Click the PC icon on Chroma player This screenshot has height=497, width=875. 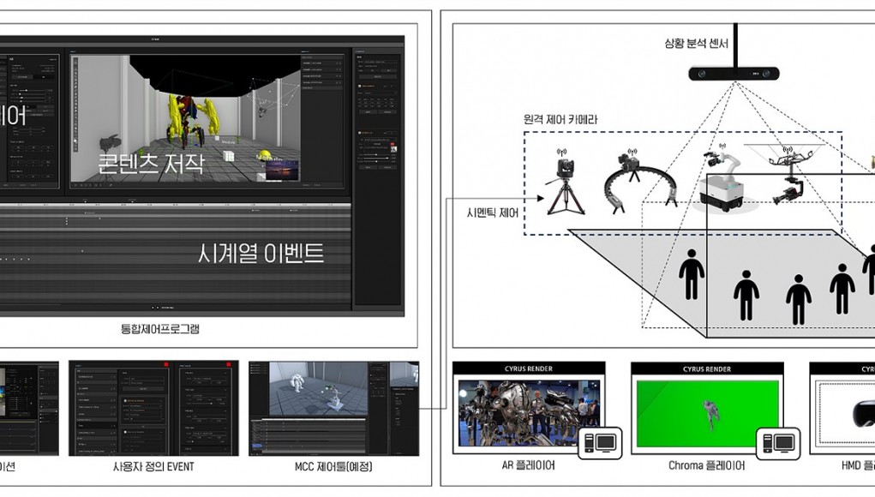[777, 441]
